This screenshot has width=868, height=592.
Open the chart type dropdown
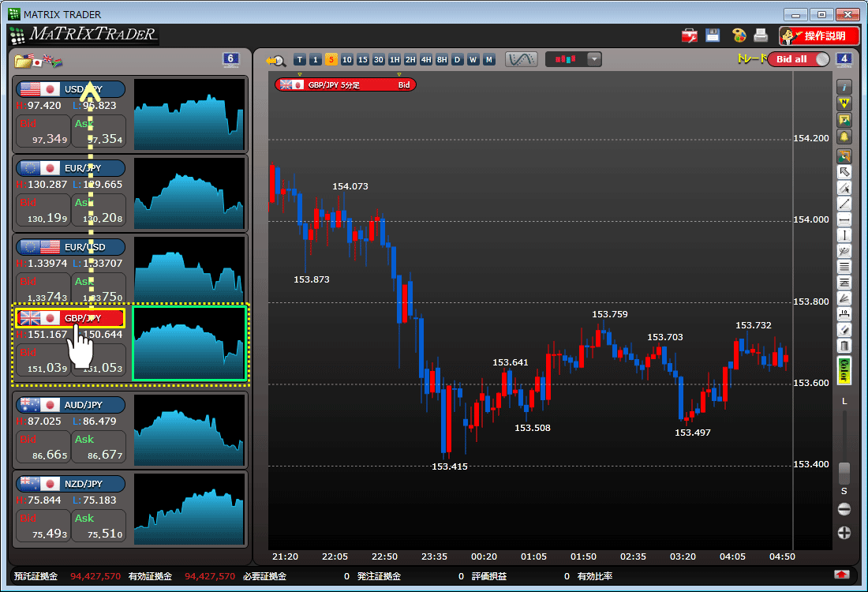594,59
